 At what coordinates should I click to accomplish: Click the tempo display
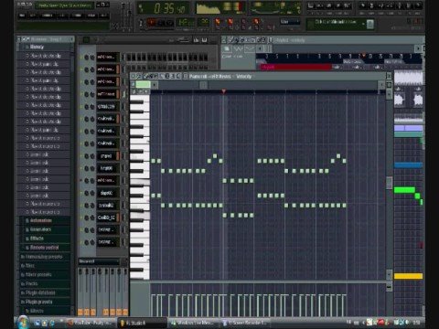[x=187, y=22]
